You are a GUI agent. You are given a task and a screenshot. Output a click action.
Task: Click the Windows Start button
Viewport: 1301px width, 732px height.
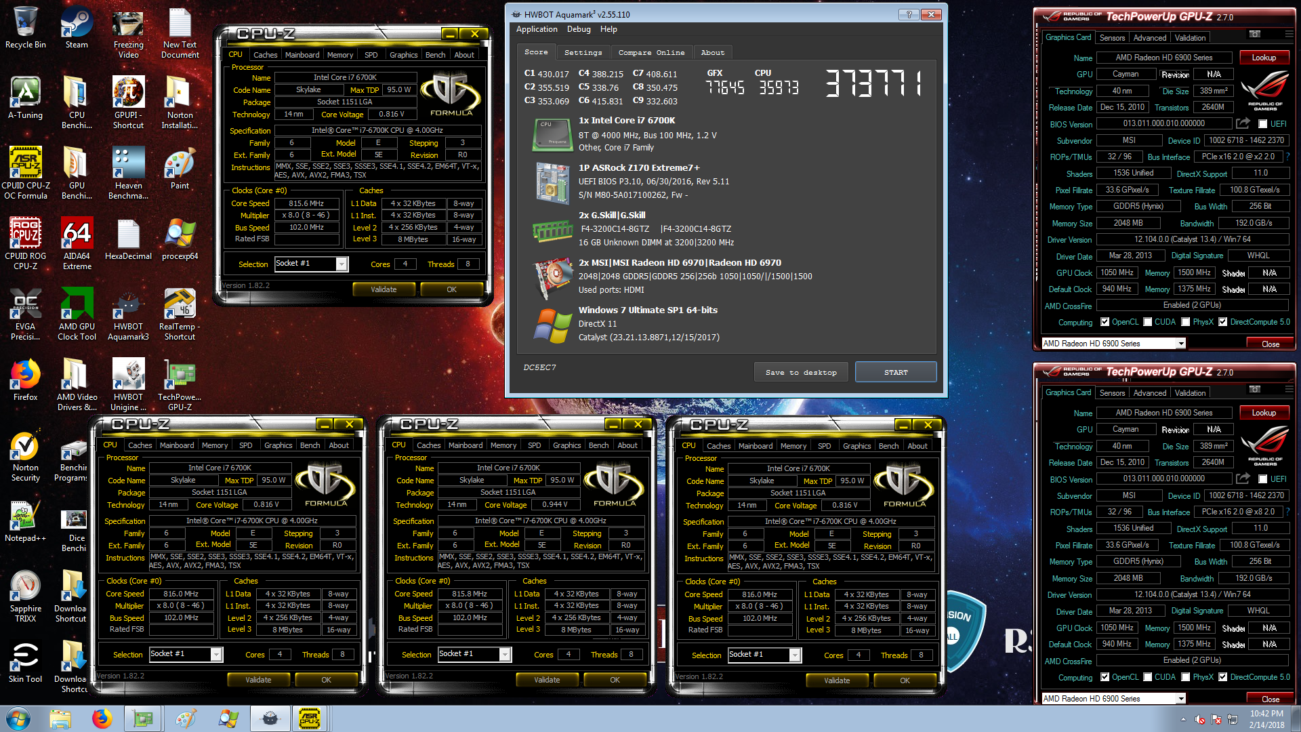coord(18,718)
